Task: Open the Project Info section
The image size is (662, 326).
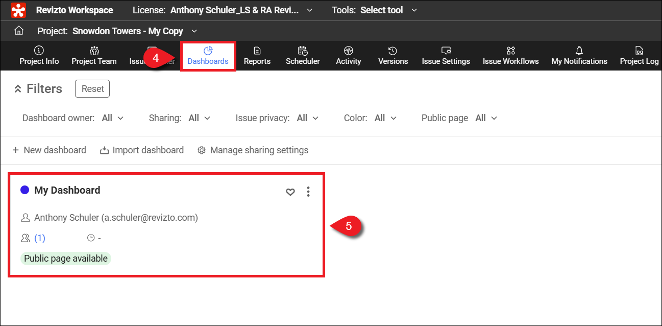Action: pos(39,56)
